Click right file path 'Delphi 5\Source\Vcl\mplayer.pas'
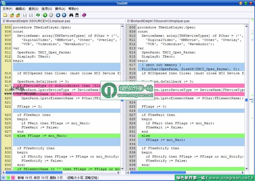255x181 pixels. [158, 21]
